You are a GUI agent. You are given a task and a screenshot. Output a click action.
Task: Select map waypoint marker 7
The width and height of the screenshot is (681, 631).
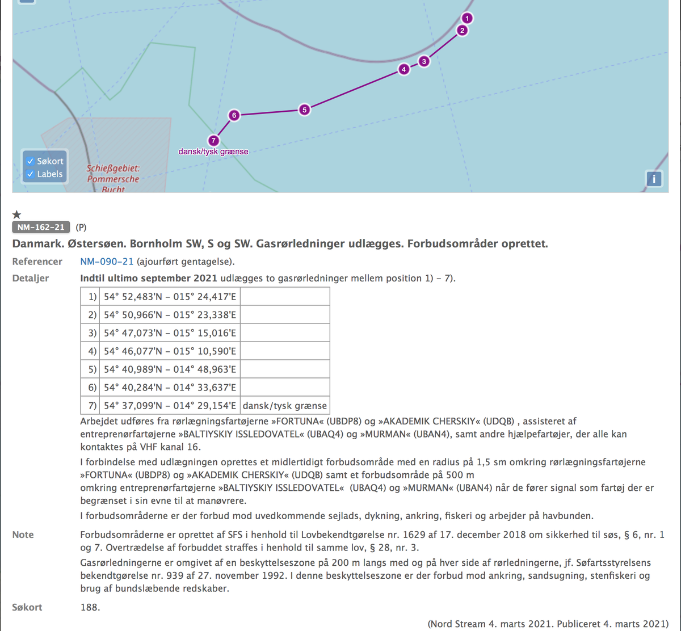tap(213, 140)
